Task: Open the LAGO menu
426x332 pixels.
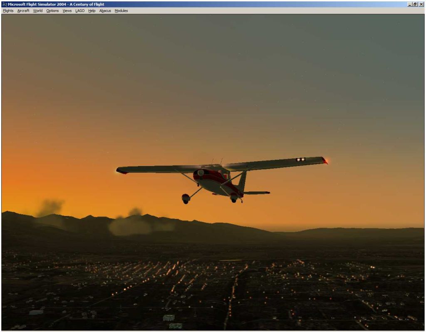Action: coord(80,11)
